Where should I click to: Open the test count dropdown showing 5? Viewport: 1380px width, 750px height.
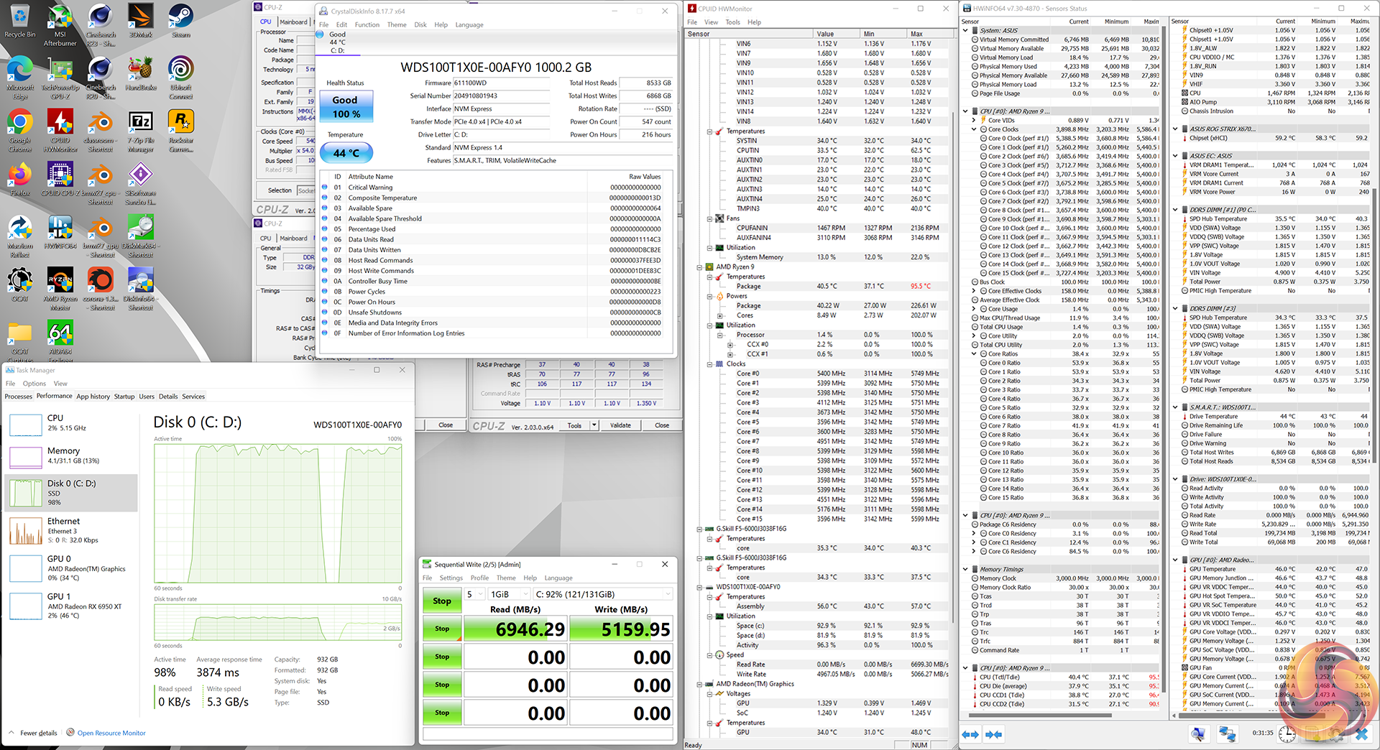[474, 594]
